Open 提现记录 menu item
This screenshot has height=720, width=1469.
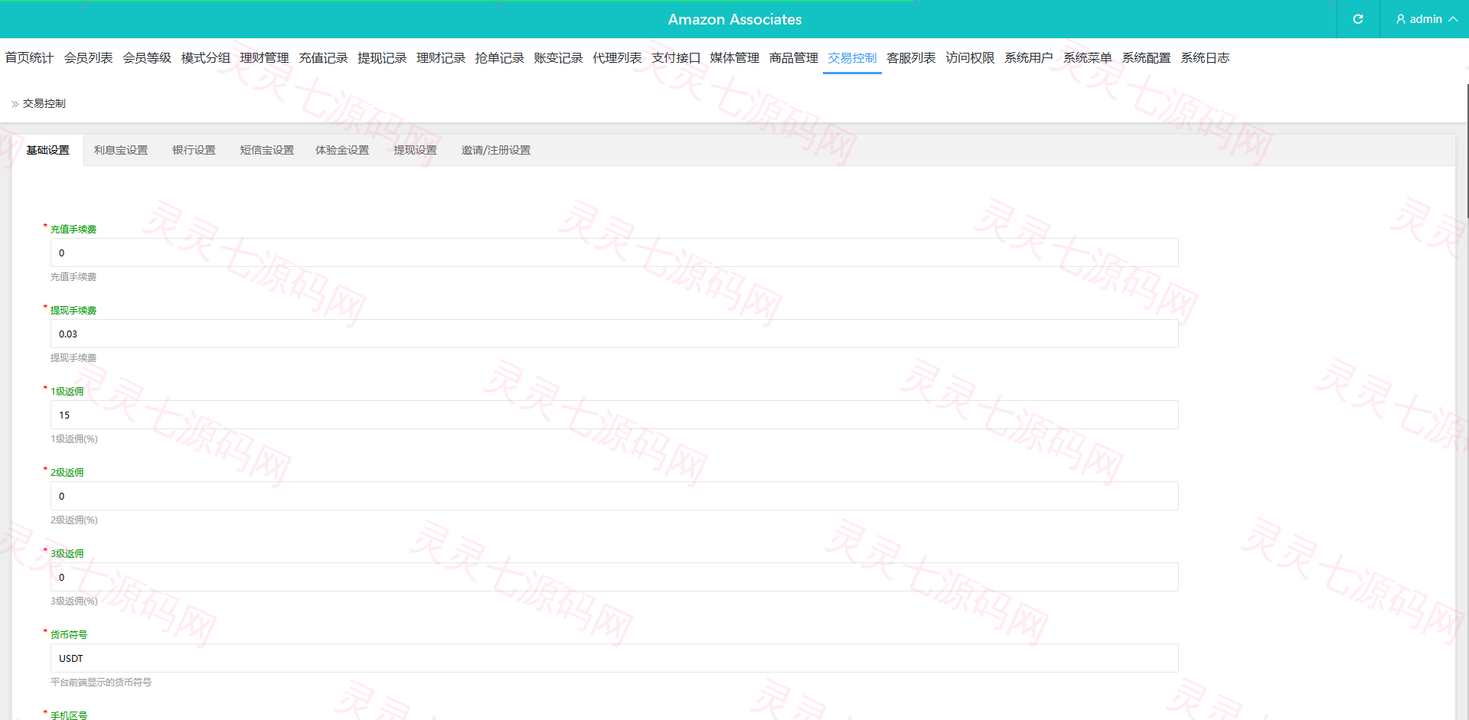pyautogui.click(x=382, y=58)
